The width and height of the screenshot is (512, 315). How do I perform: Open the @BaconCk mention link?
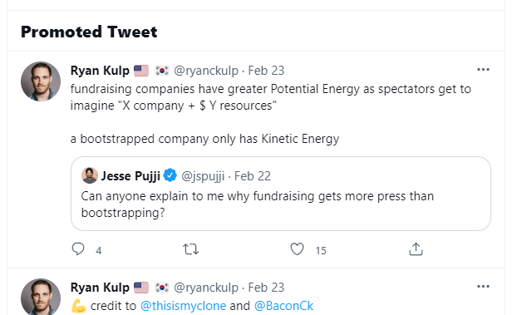point(283,306)
